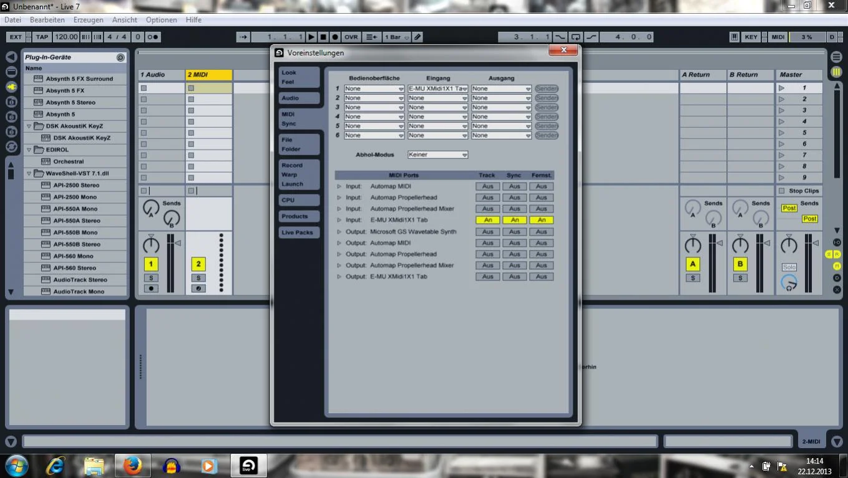Screen dimensions: 848x478
Task: Open the 1 Bar quantization menu
Action: click(x=397, y=37)
